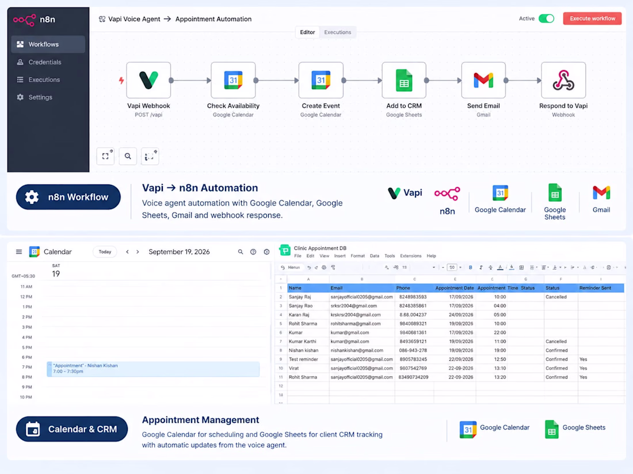Select column A header in spreadsheet
The height and width of the screenshot is (474, 633).
click(308, 279)
